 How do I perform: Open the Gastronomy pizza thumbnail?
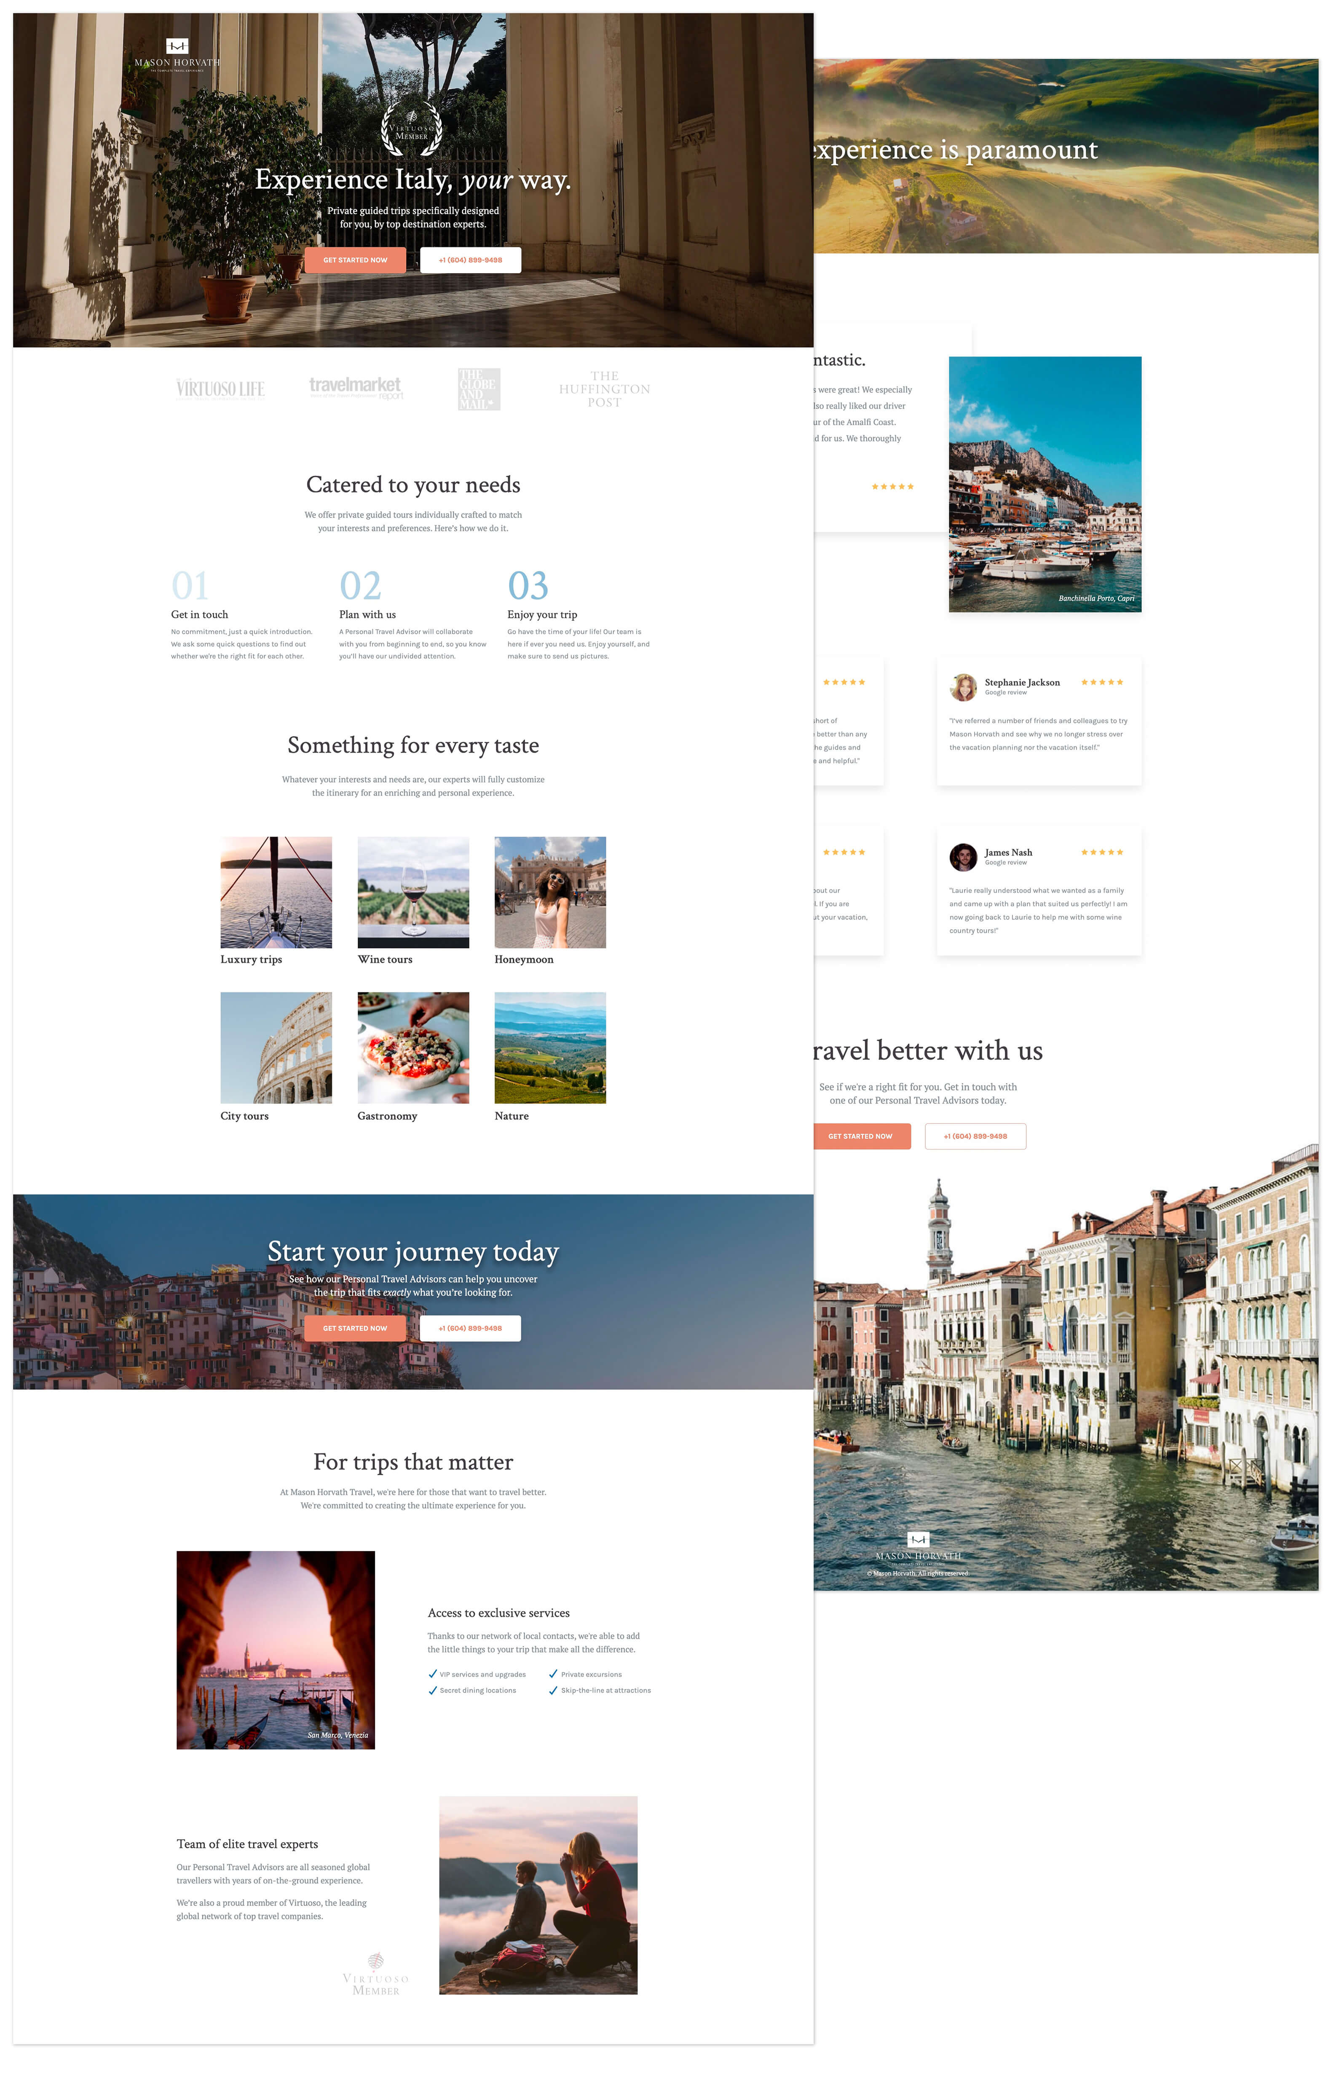(x=413, y=1048)
